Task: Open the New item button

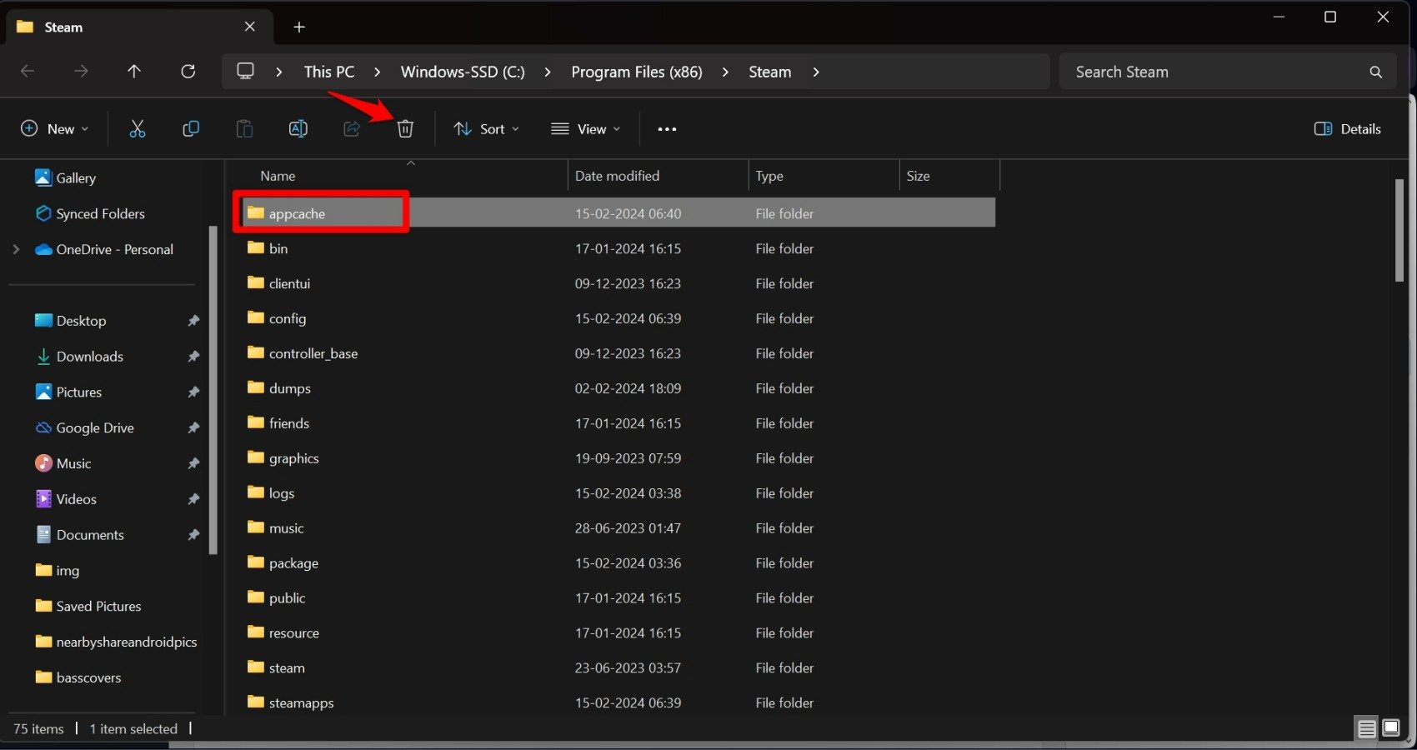Action: pyautogui.click(x=54, y=129)
